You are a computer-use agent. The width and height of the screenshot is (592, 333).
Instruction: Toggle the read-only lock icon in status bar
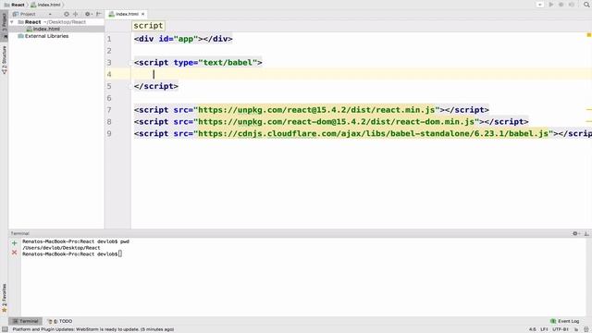coord(576,329)
